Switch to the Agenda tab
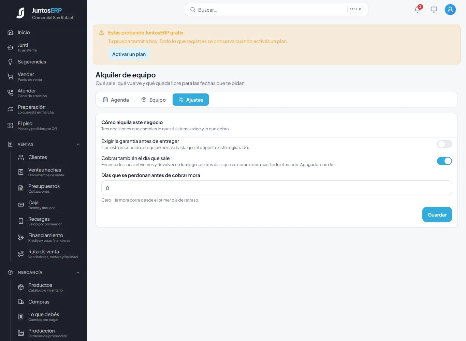 click(x=116, y=100)
